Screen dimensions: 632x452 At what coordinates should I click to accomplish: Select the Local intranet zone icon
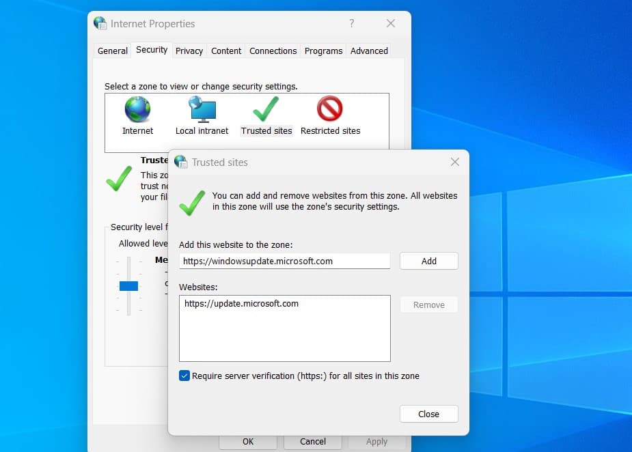pos(202,109)
